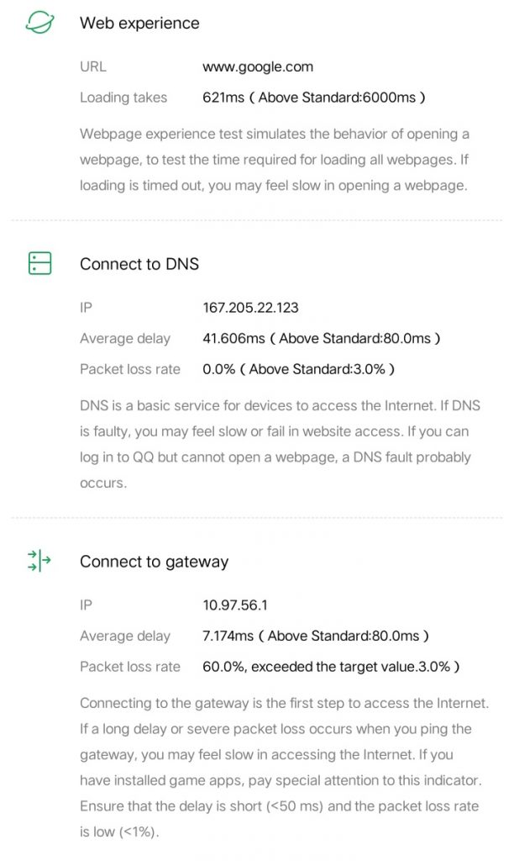Image resolution: width=514 pixels, height=861 pixels.
Task: Click the webpage experience test description text
Action: click(x=275, y=160)
